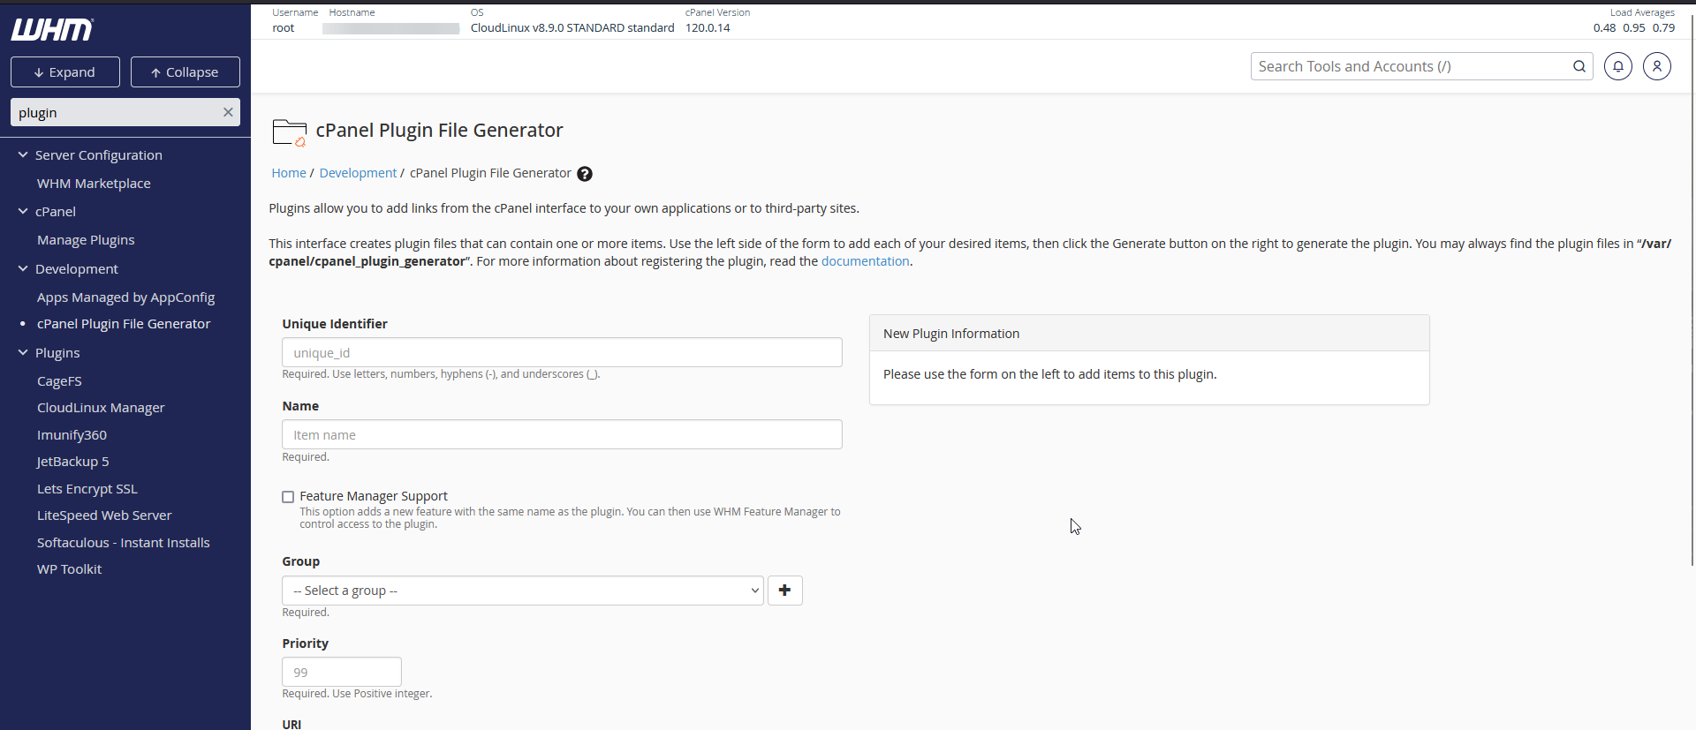
Task: Click the CloudLinux v8.9.0 STANDARD standard text
Action: (572, 28)
